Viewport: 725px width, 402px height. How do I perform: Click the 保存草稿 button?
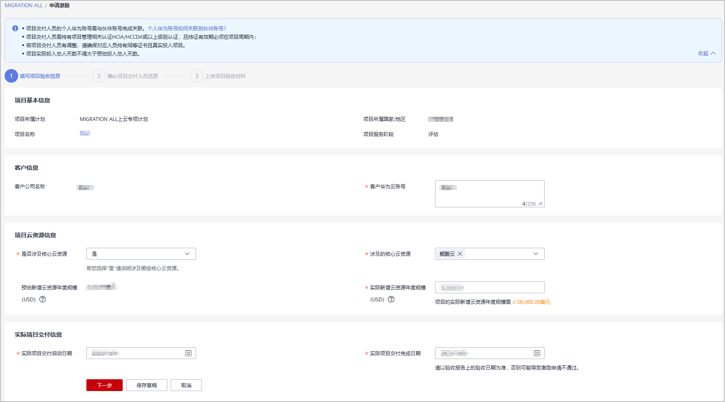[x=147, y=385]
